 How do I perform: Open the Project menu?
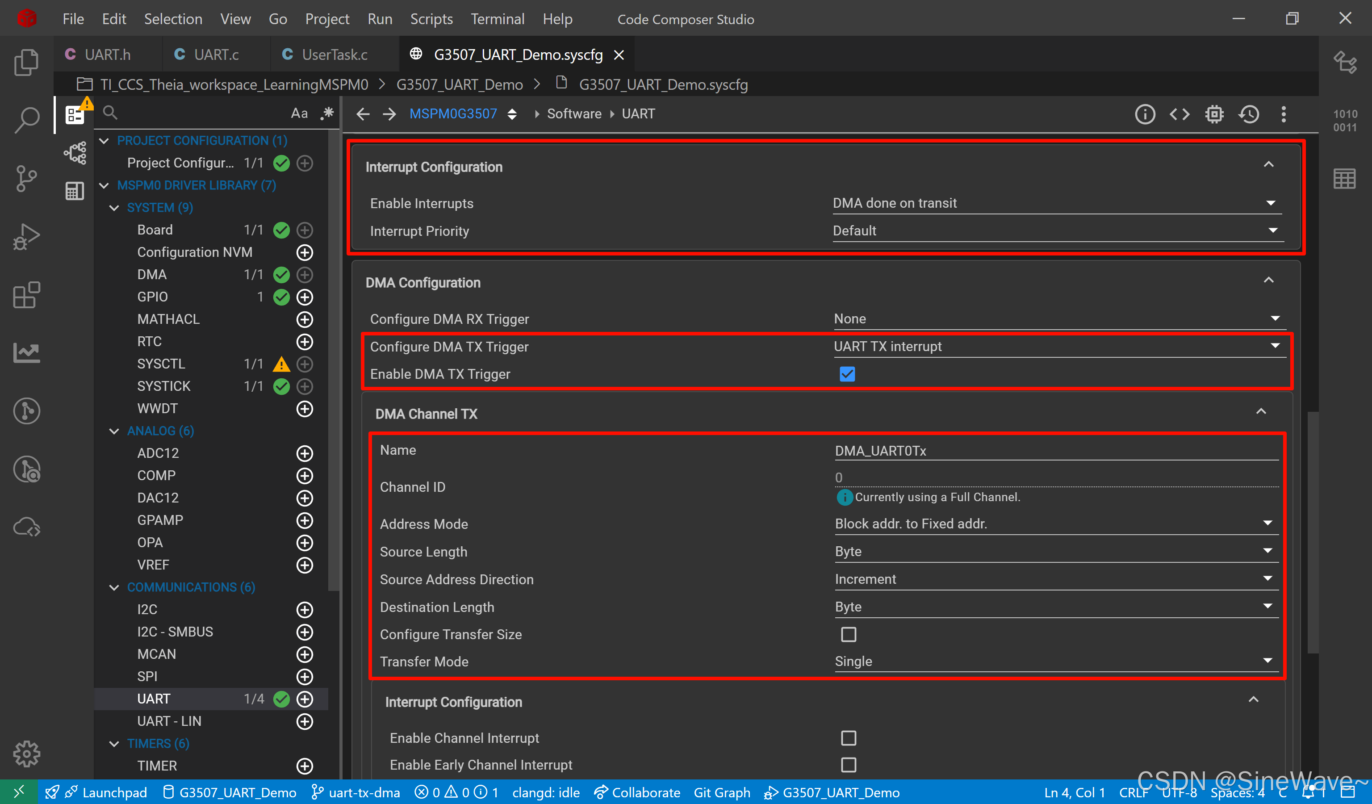click(327, 19)
